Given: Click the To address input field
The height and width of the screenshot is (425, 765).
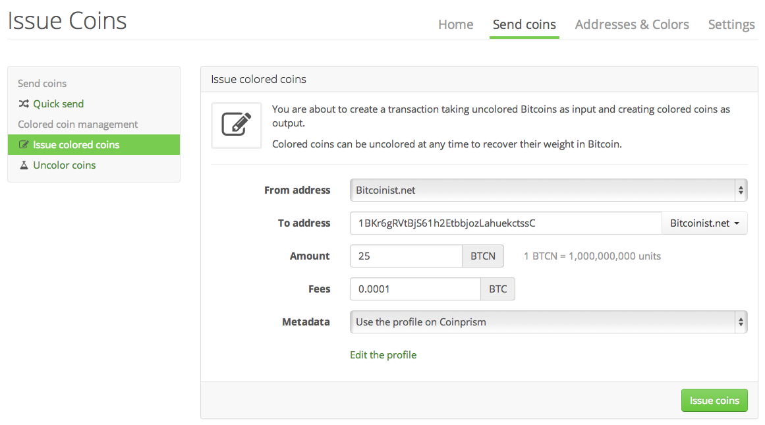Looking at the screenshot, I should [505, 223].
